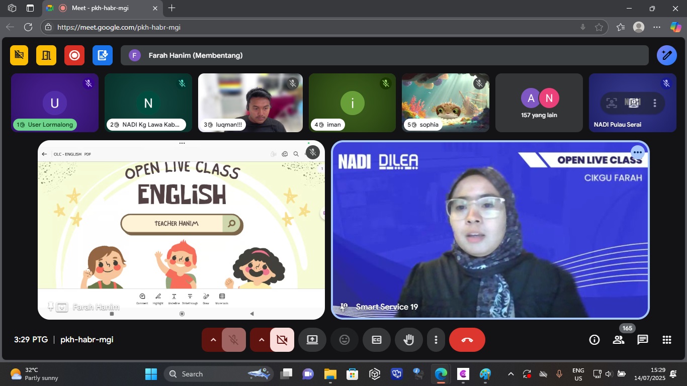Open the participants people panel
Viewport: 687px width, 386px height.
coord(619,340)
